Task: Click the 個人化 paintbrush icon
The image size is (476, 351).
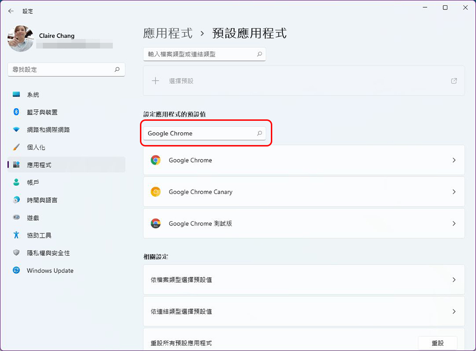Action: tap(16, 147)
